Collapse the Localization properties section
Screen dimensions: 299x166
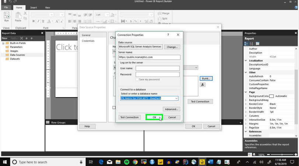pyautogui.click(x=246, y=60)
